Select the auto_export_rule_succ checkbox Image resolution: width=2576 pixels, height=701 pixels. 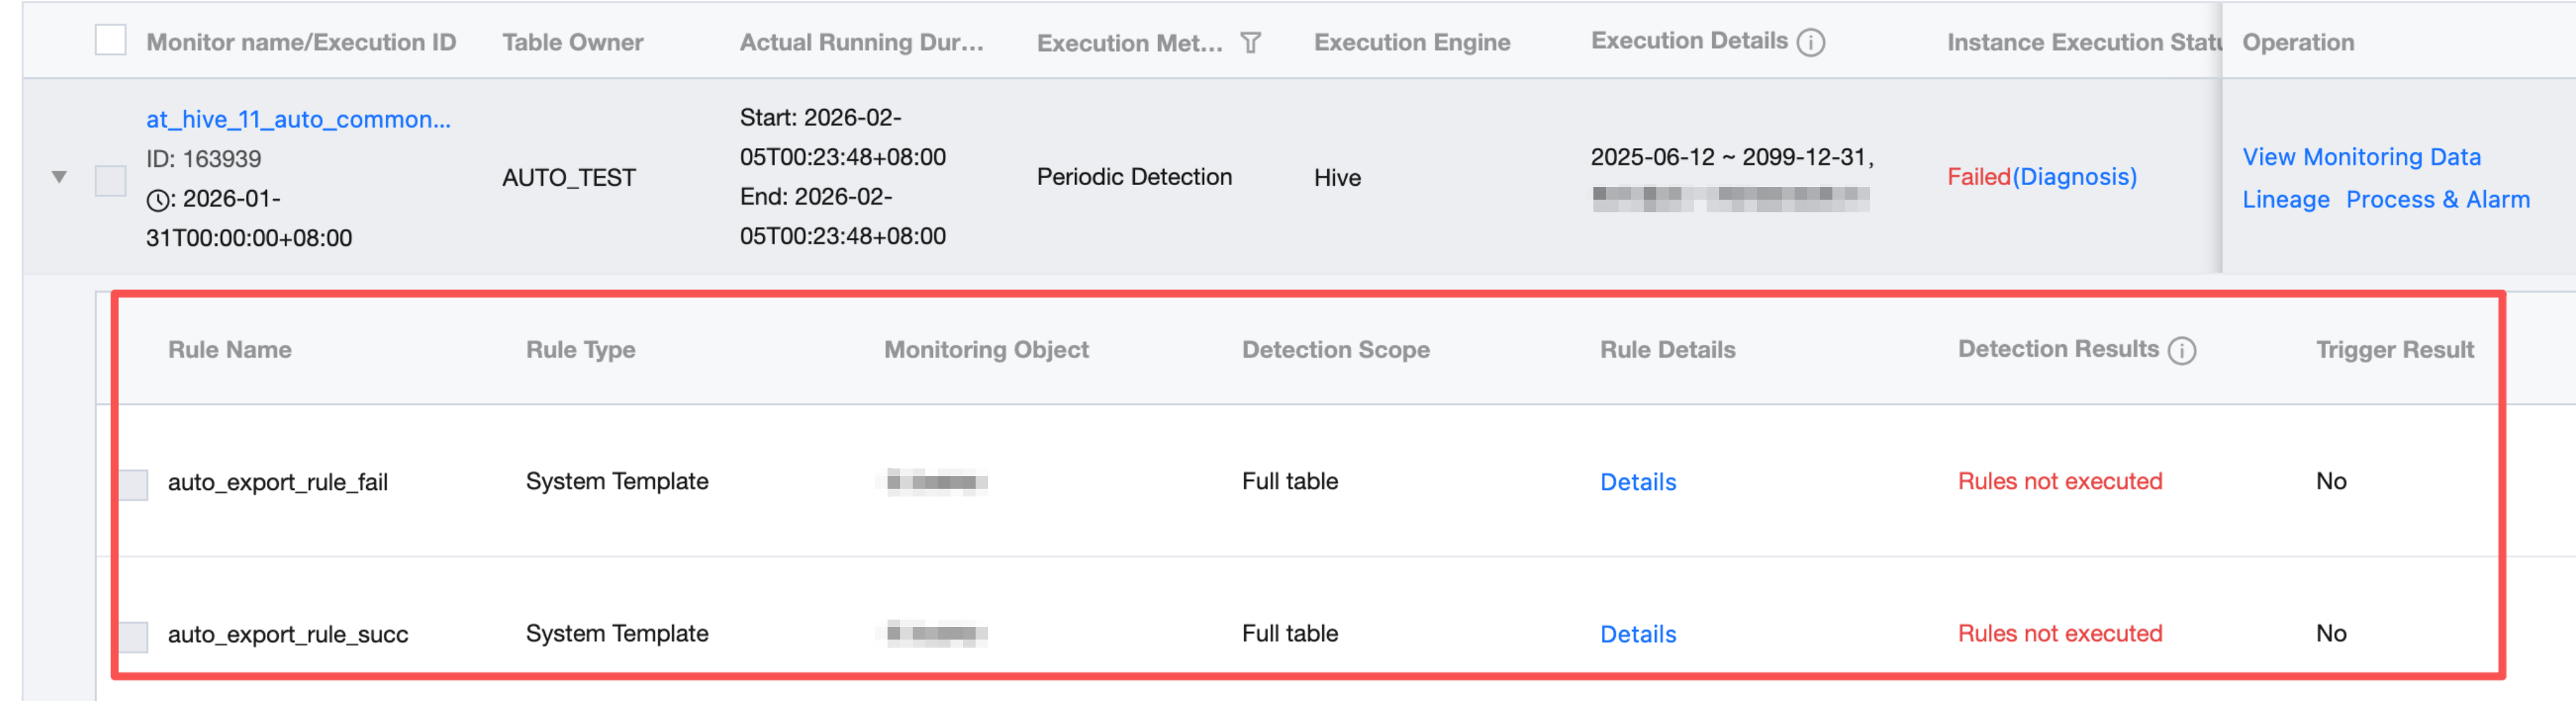[x=133, y=636]
